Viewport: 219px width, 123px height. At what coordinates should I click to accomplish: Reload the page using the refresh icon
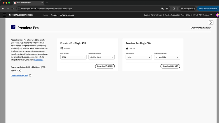coord(13,8)
